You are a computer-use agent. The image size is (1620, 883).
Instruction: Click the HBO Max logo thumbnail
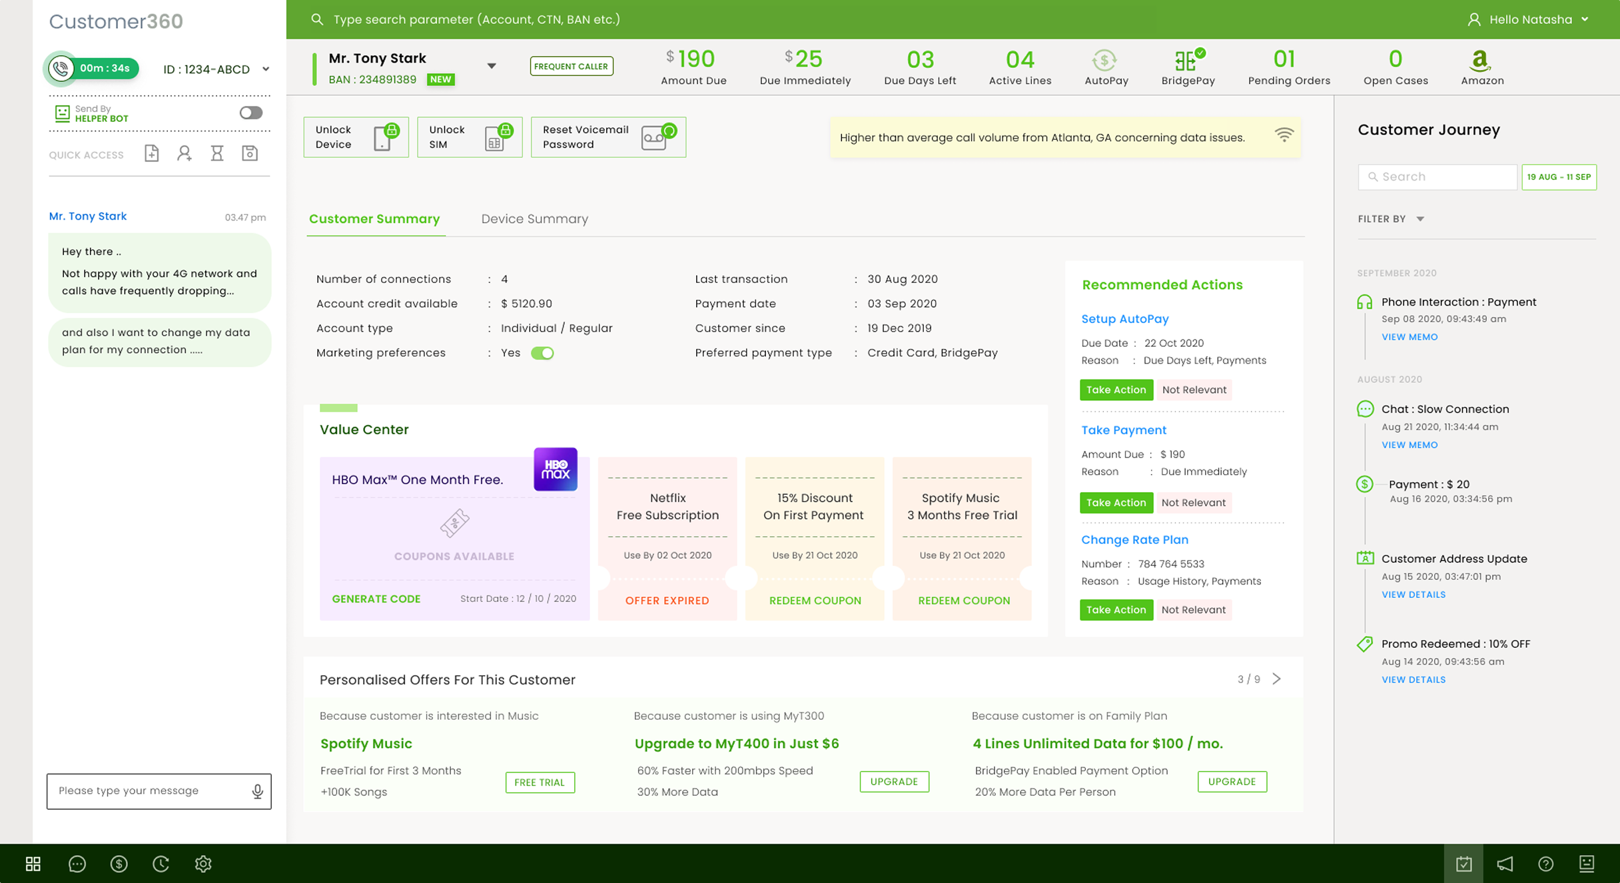point(556,469)
